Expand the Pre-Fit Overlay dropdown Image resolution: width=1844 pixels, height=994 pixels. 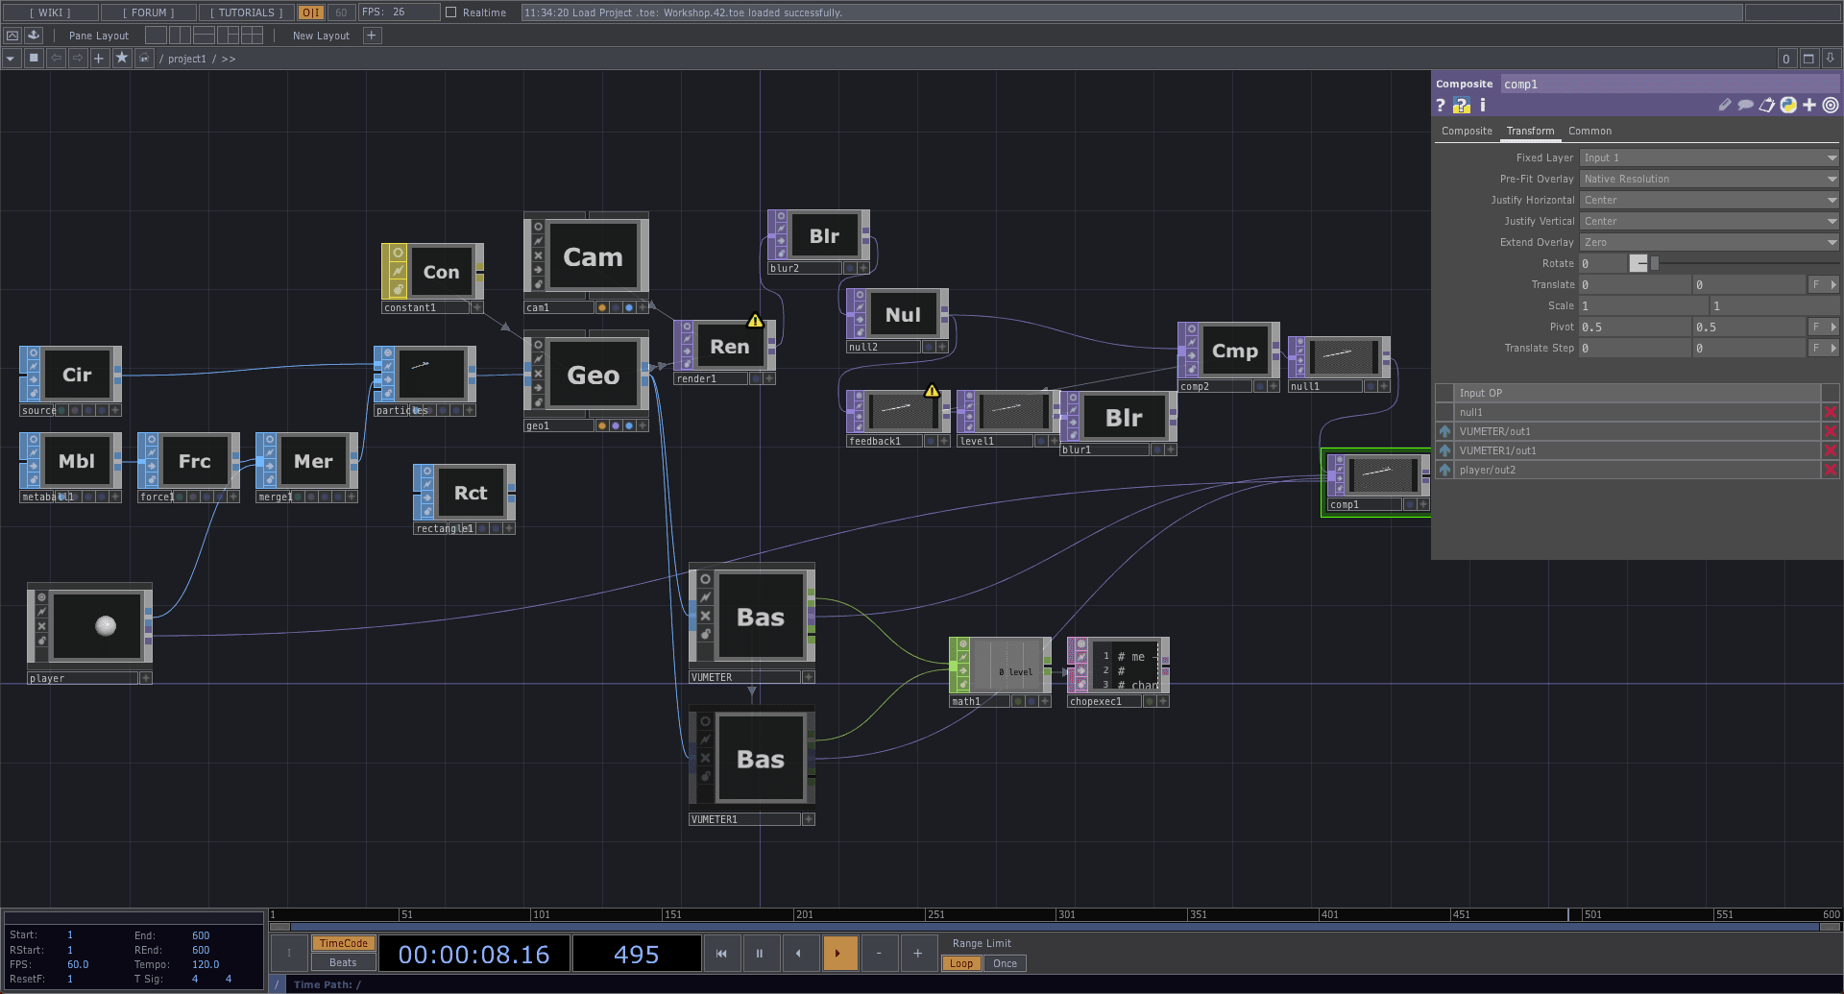tap(1709, 179)
